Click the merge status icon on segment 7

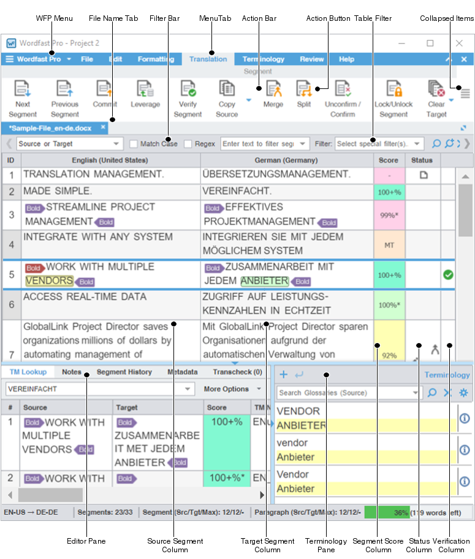435,350
